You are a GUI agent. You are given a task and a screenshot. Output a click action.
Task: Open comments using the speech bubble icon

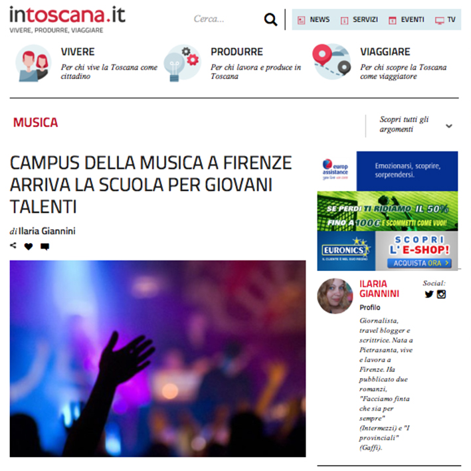tap(45, 246)
